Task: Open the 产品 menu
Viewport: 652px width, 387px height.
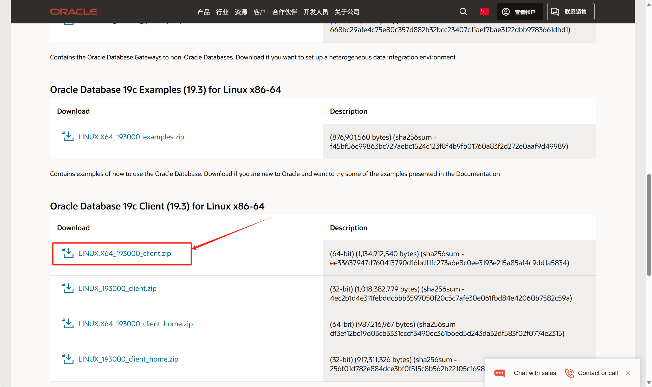Action: 203,12
